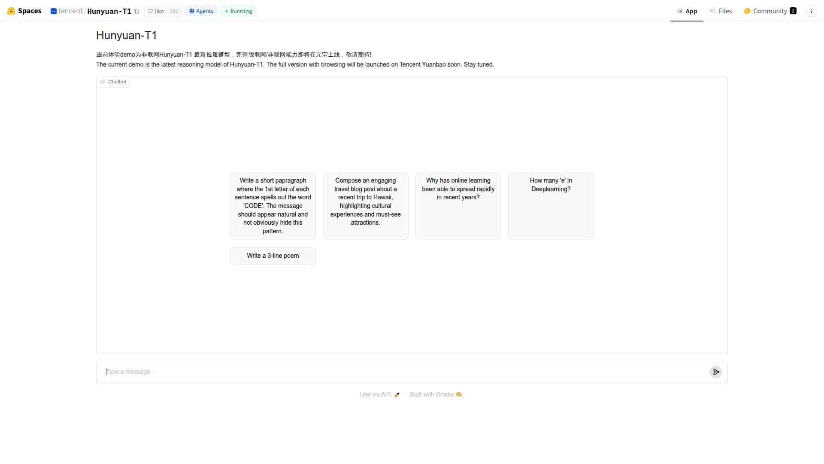Click the Hunyuan-T1 page heading
This screenshot has width=824, height=464.
pos(127,35)
